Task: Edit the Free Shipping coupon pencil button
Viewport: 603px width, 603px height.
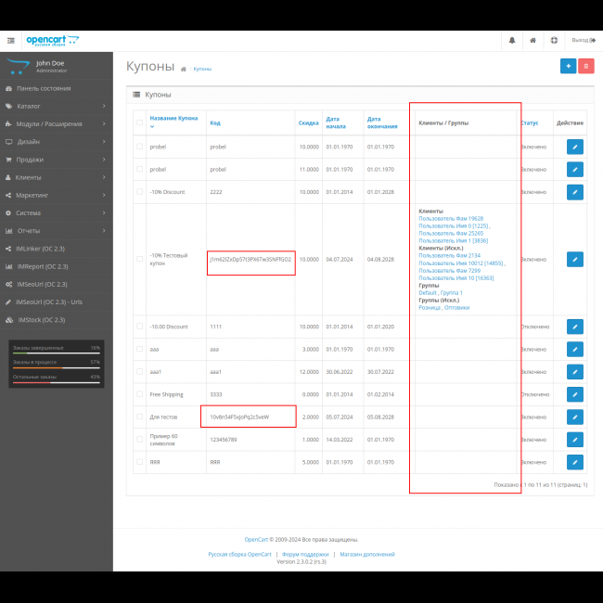Action: tap(574, 394)
